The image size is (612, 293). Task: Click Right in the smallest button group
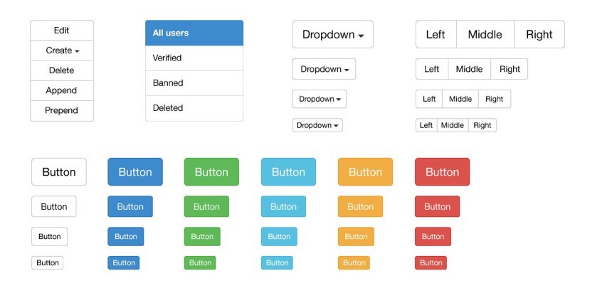(x=482, y=125)
